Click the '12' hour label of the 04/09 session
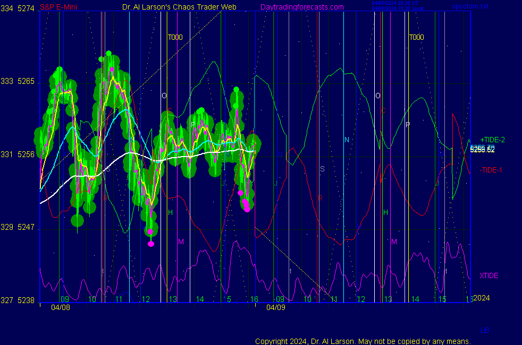The width and height of the screenshot is (522, 345). tap(361, 299)
